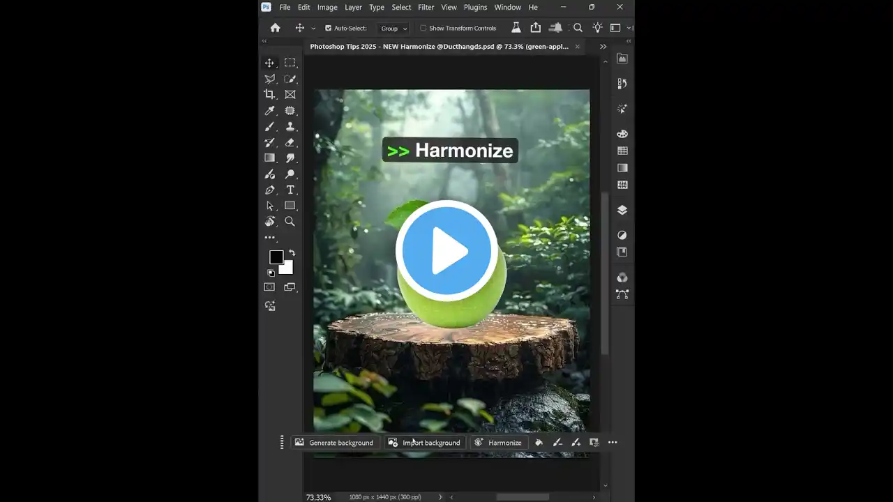Open the Layers panel icon
The width and height of the screenshot is (893, 502).
(622, 210)
